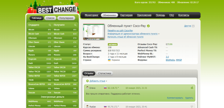224x108 pixels.
Task: Click the user avatar icon beside Ruslan
Action: point(87,107)
